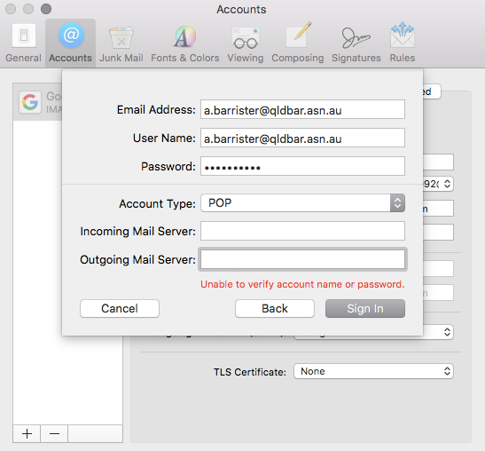485x451 pixels.
Task: Click the gray minimize window button
Action: (x=28, y=9)
